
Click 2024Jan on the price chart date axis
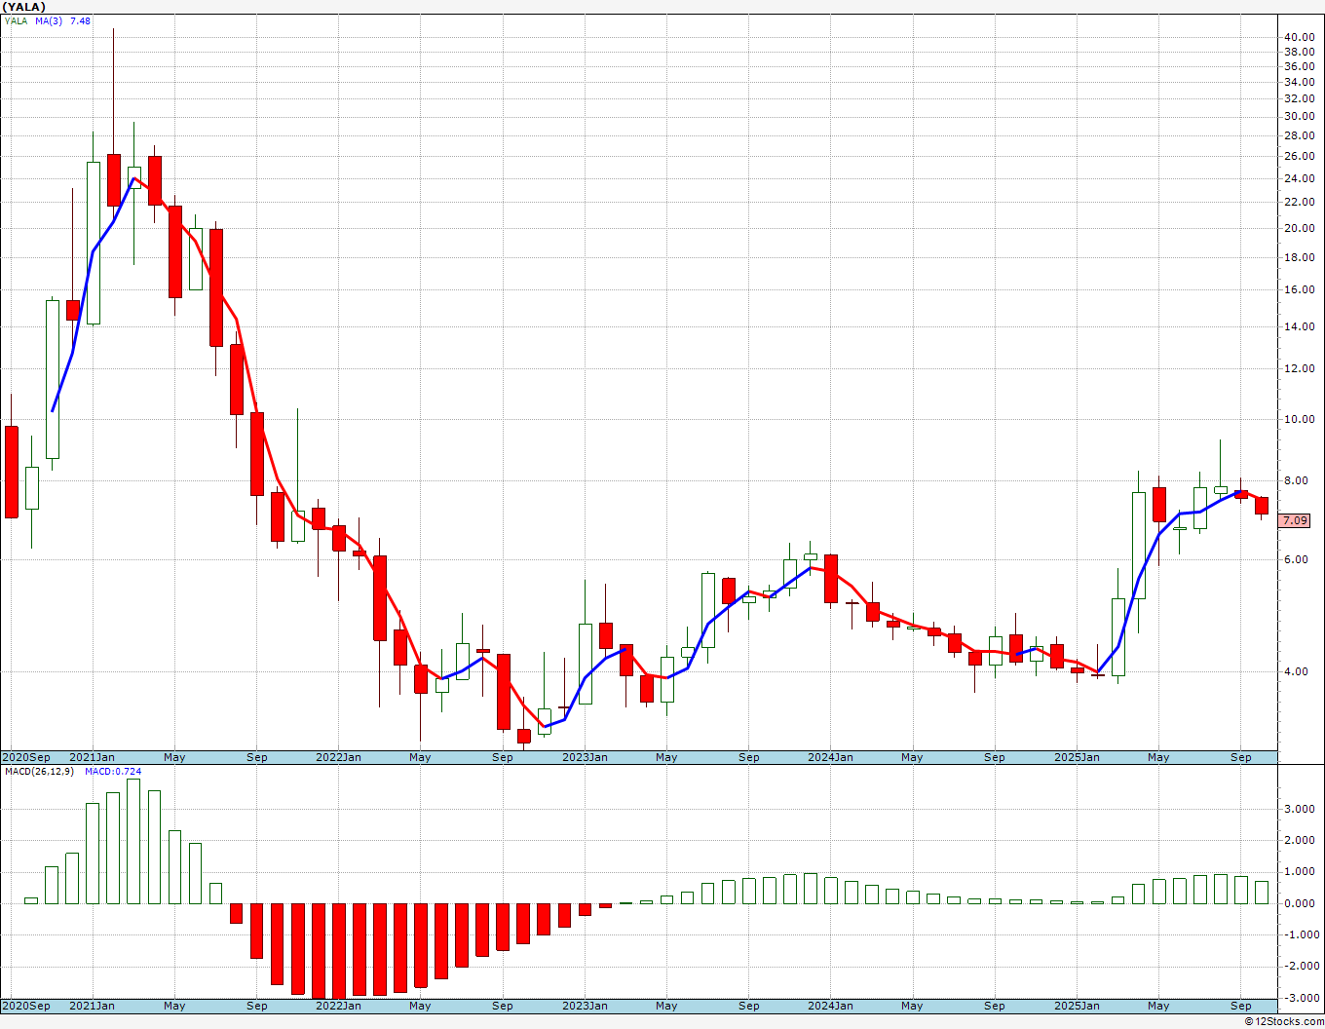coord(831,757)
